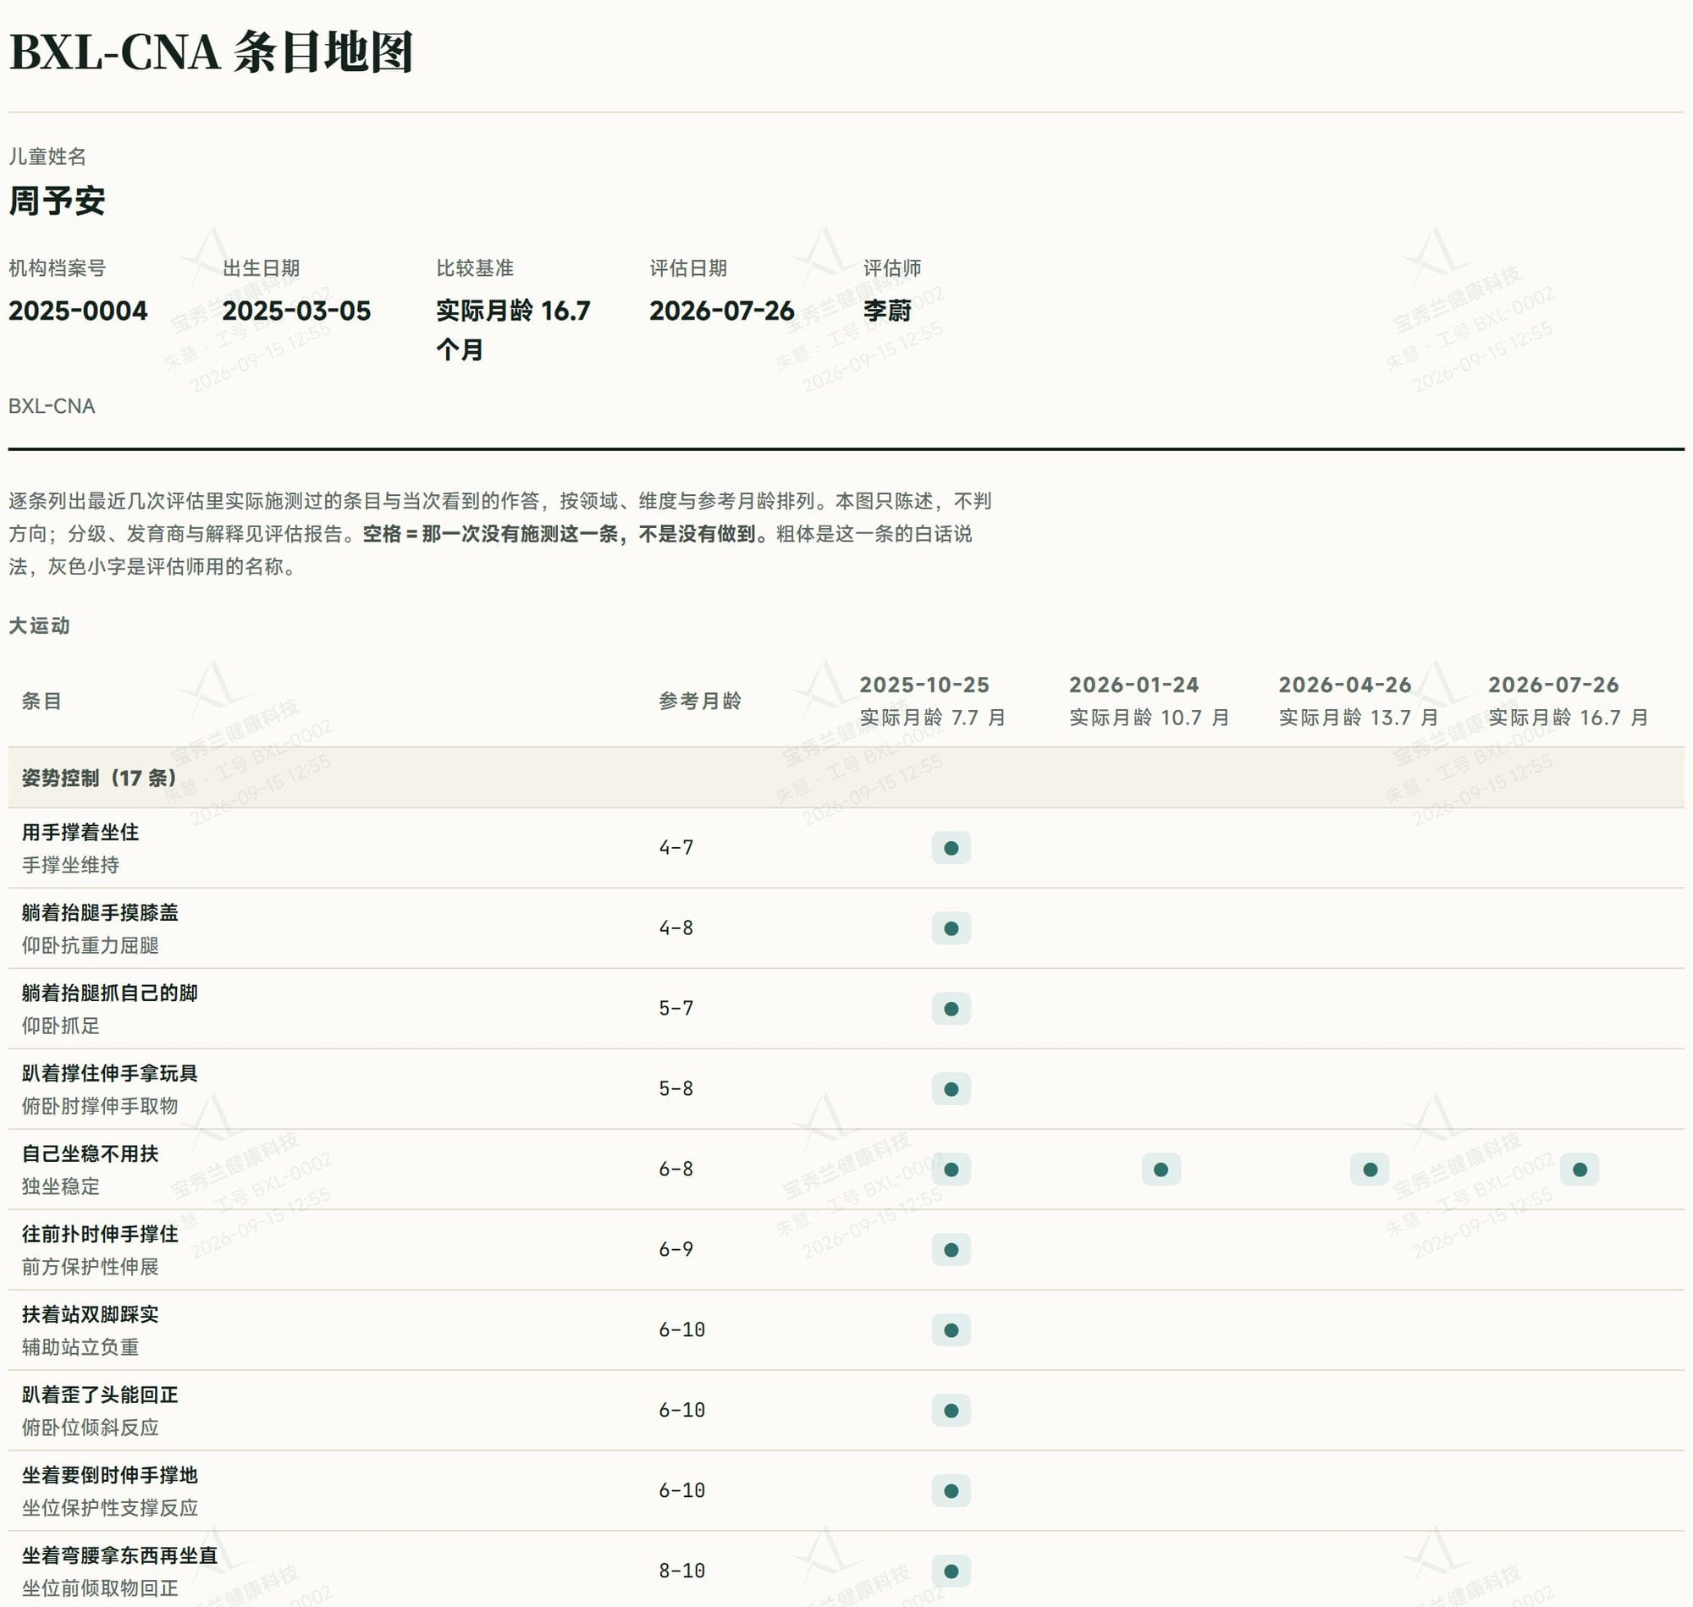Screen dimensions: 1693x1607
Task: Click reference age 6-8
Action: tap(676, 1169)
